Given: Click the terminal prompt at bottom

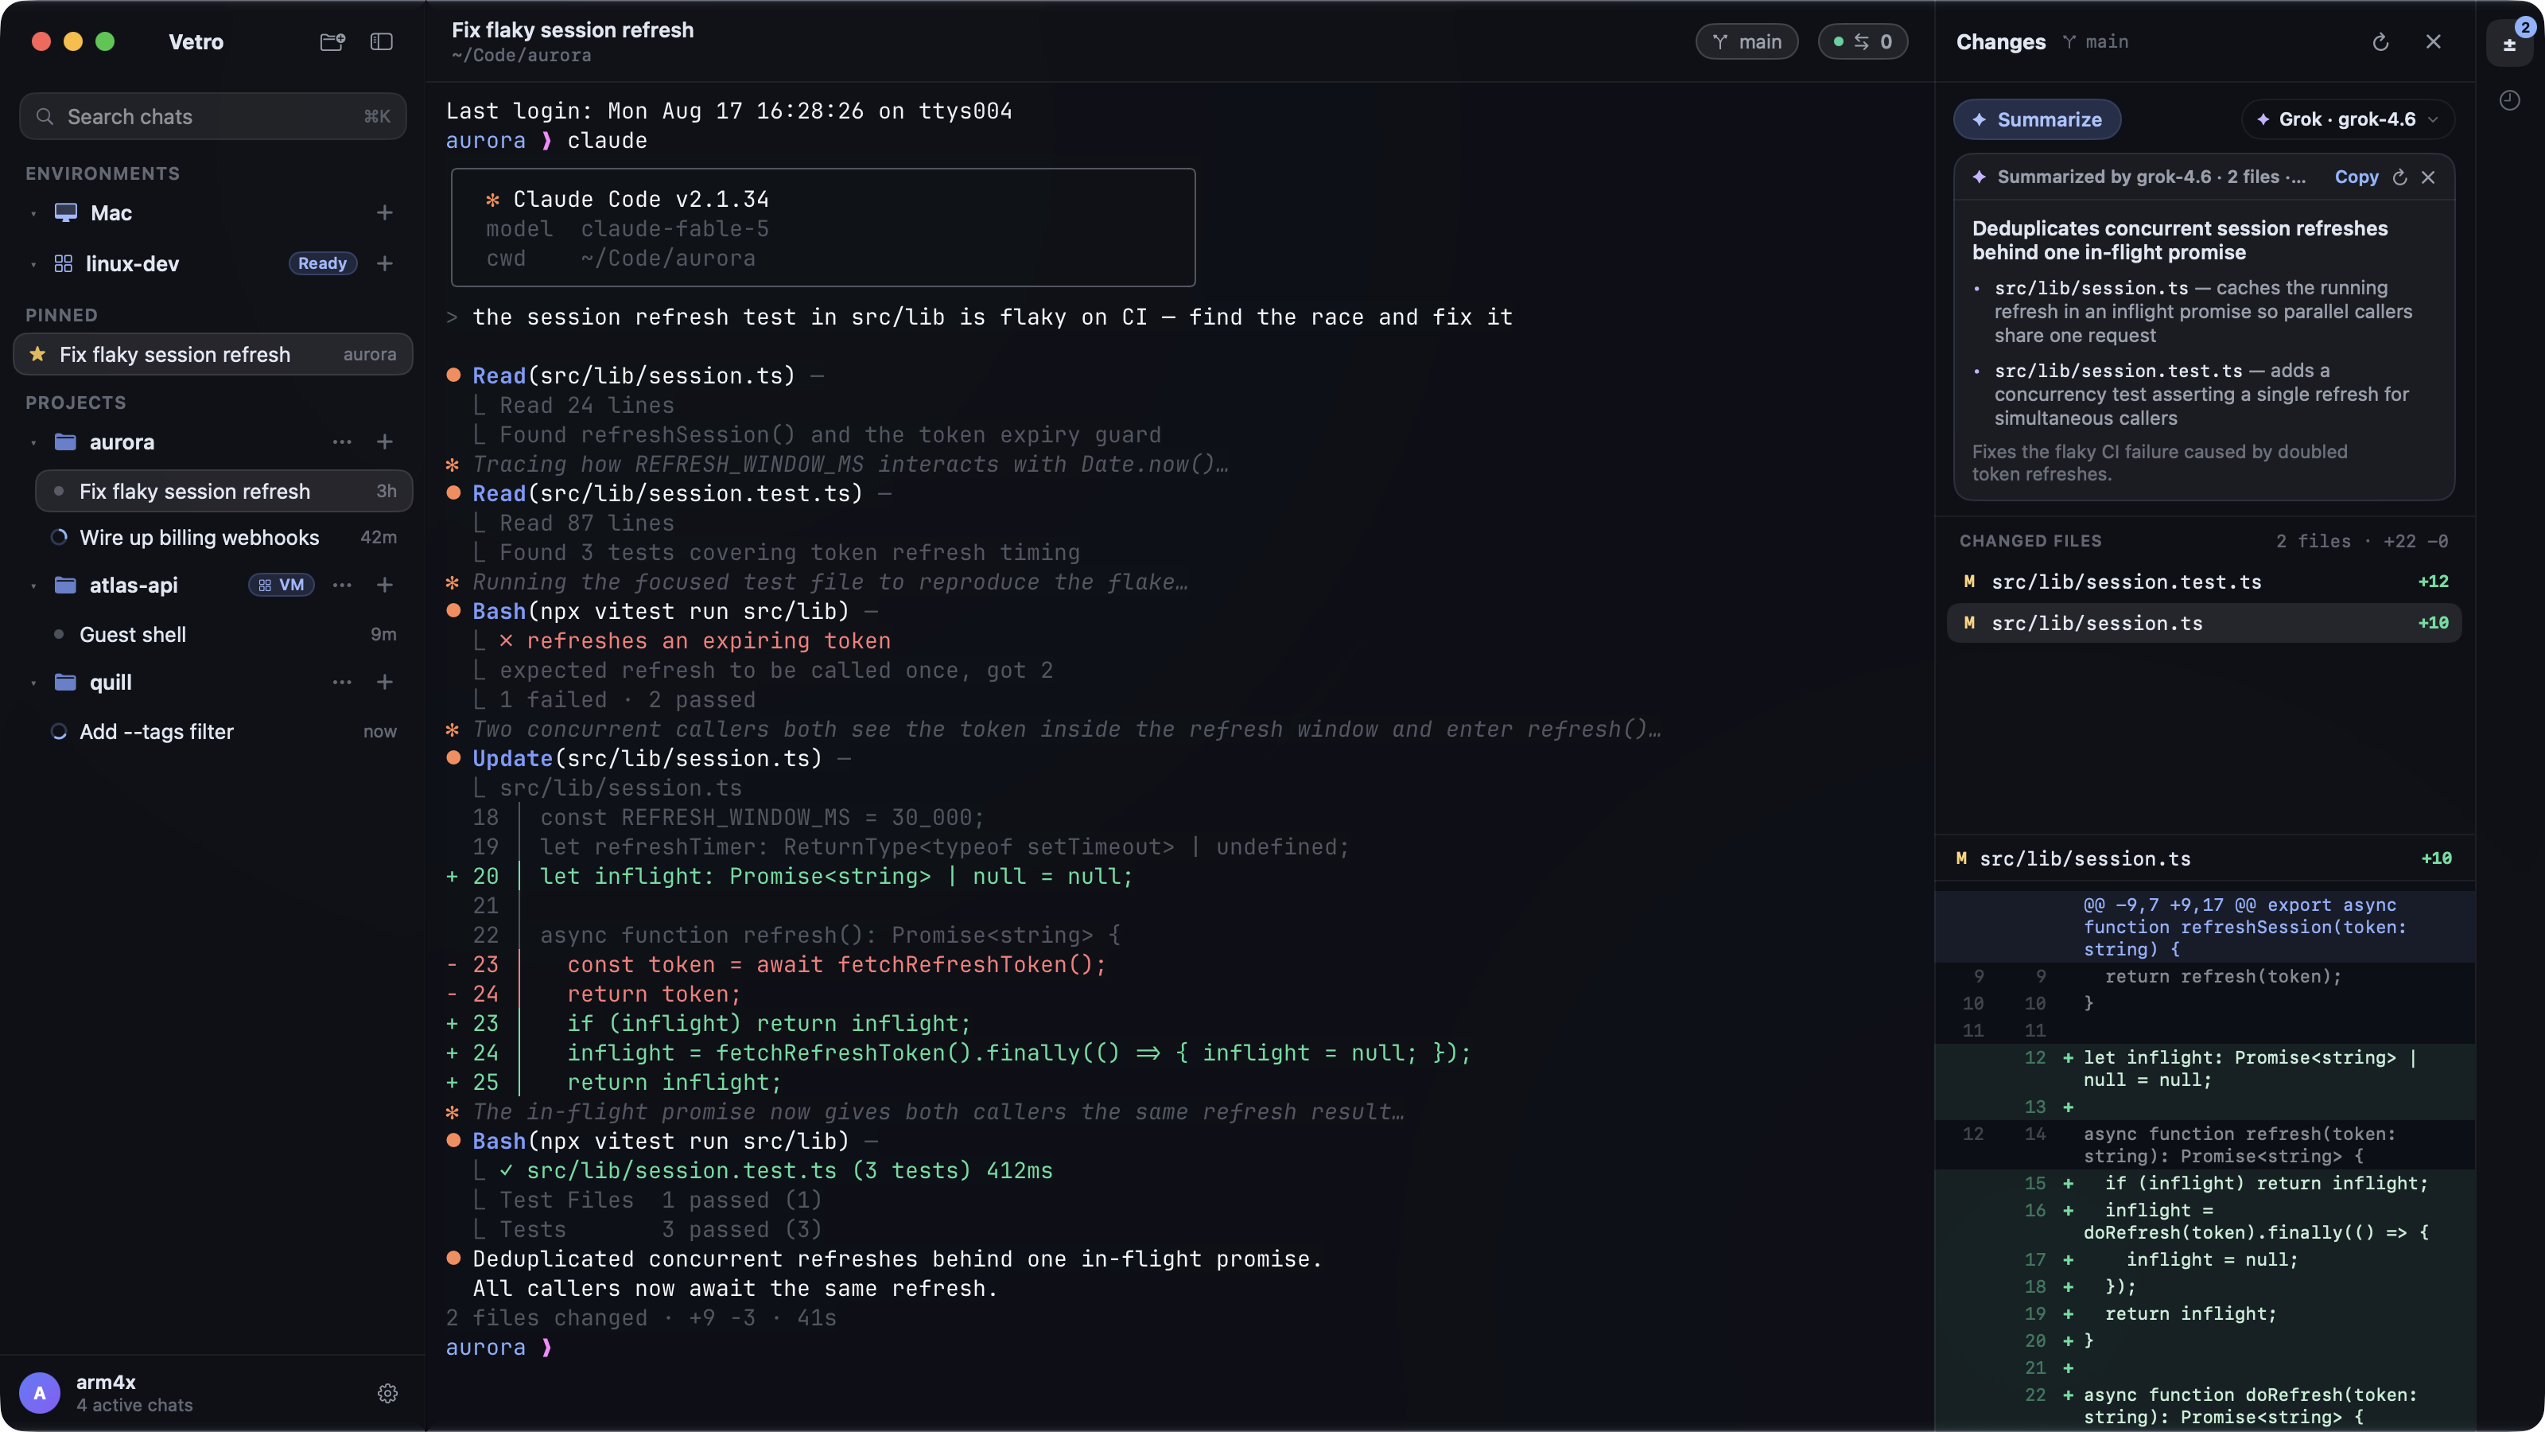Looking at the screenshot, I should (499, 1347).
